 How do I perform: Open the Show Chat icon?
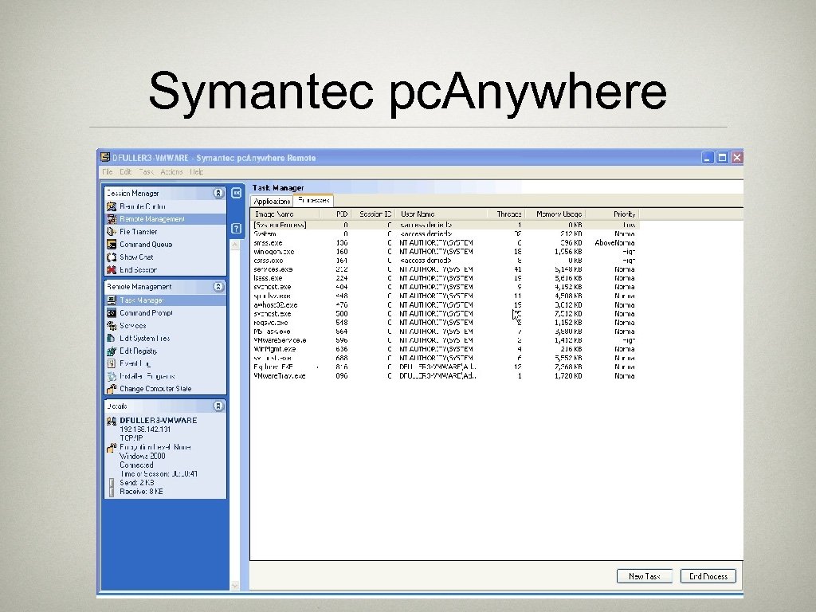coord(112,257)
